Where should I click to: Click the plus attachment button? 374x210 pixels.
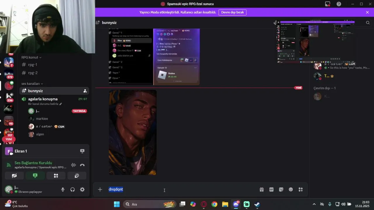(x=100, y=190)
